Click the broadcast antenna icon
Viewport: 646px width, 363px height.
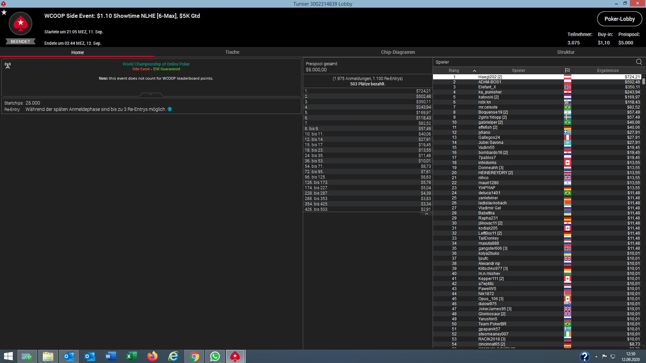8,65
